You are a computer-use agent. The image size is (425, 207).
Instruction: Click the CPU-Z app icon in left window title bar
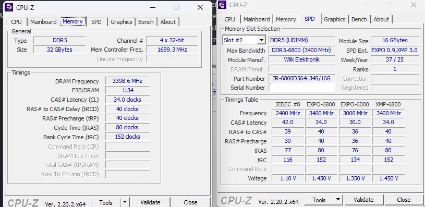[9, 7]
